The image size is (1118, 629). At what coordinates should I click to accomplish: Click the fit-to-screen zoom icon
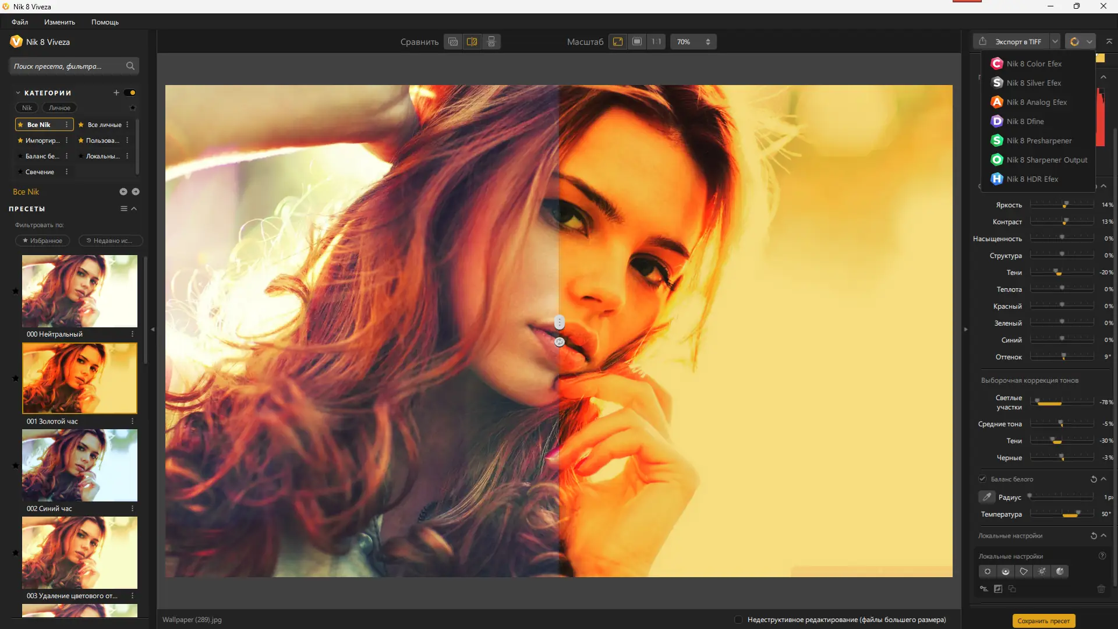[x=617, y=41]
